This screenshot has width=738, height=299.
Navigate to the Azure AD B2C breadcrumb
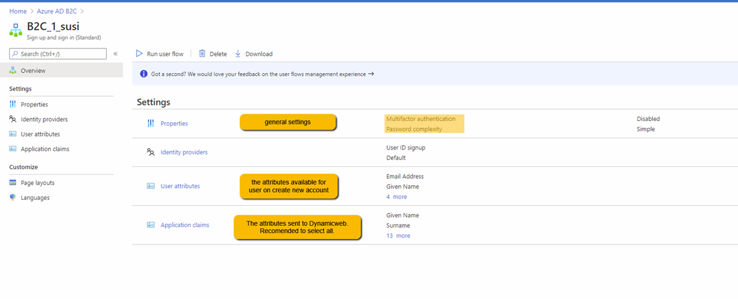click(58, 11)
